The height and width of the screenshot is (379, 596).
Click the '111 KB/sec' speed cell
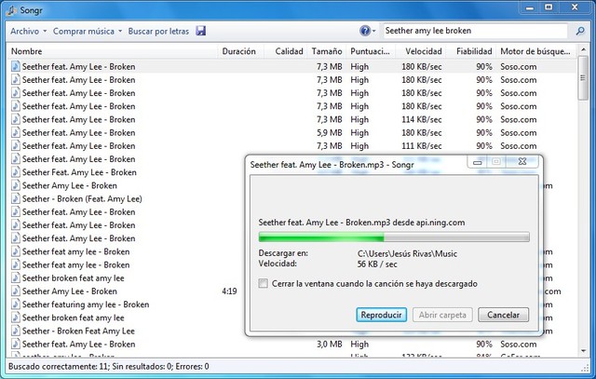pyautogui.click(x=422, y=146)
